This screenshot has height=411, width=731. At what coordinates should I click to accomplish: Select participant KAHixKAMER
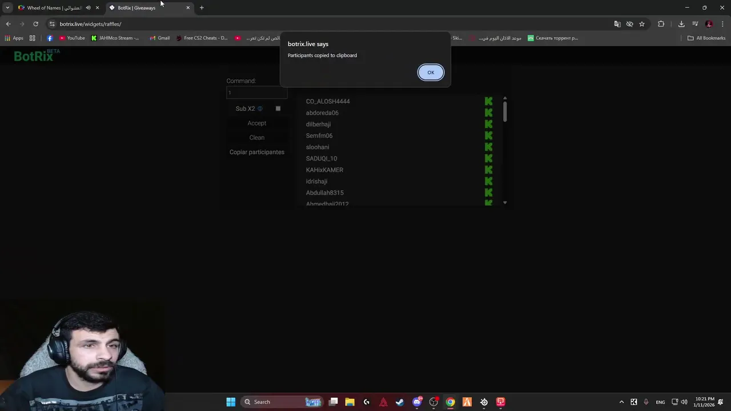(x=324, y=170)
